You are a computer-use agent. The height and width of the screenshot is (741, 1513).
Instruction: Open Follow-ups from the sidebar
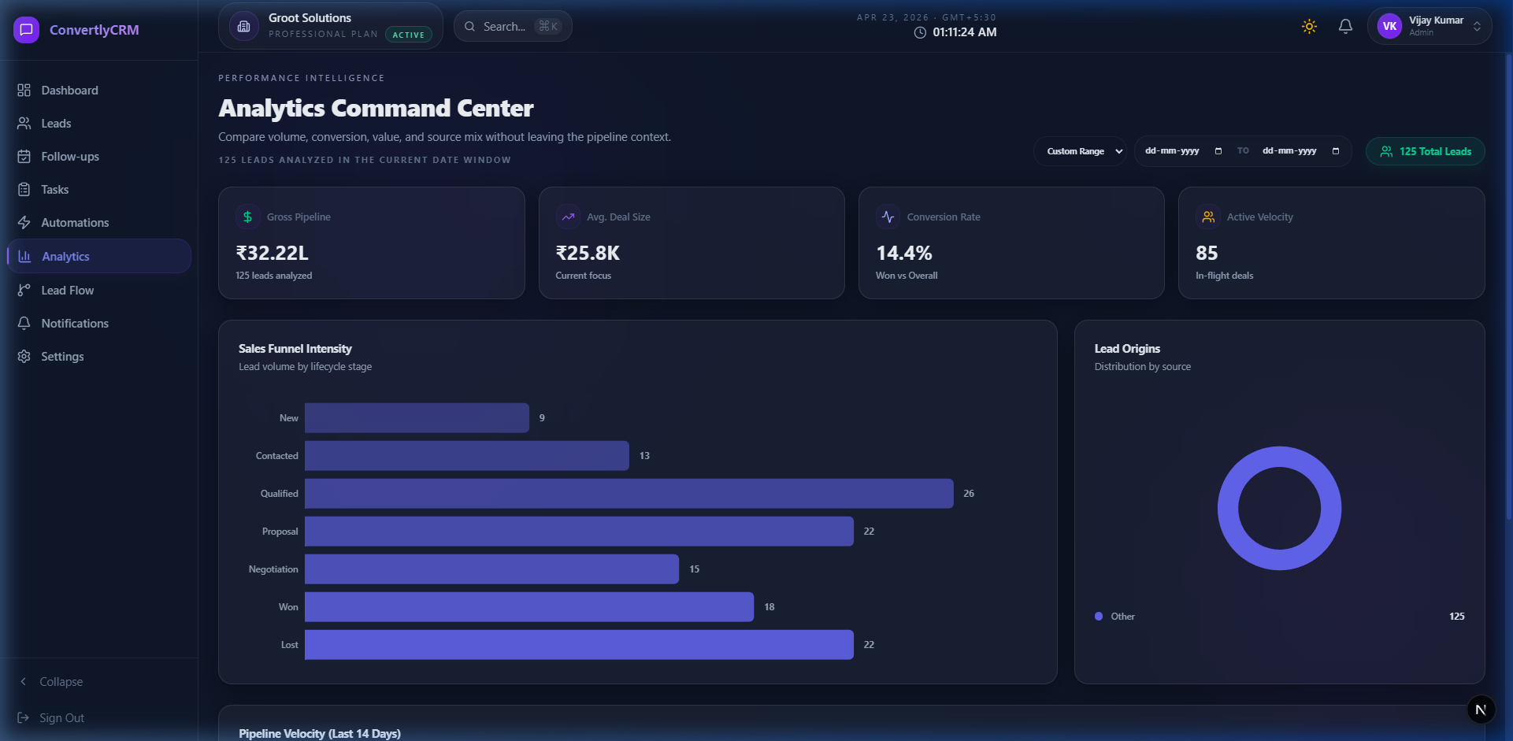[x=68, y=156]
